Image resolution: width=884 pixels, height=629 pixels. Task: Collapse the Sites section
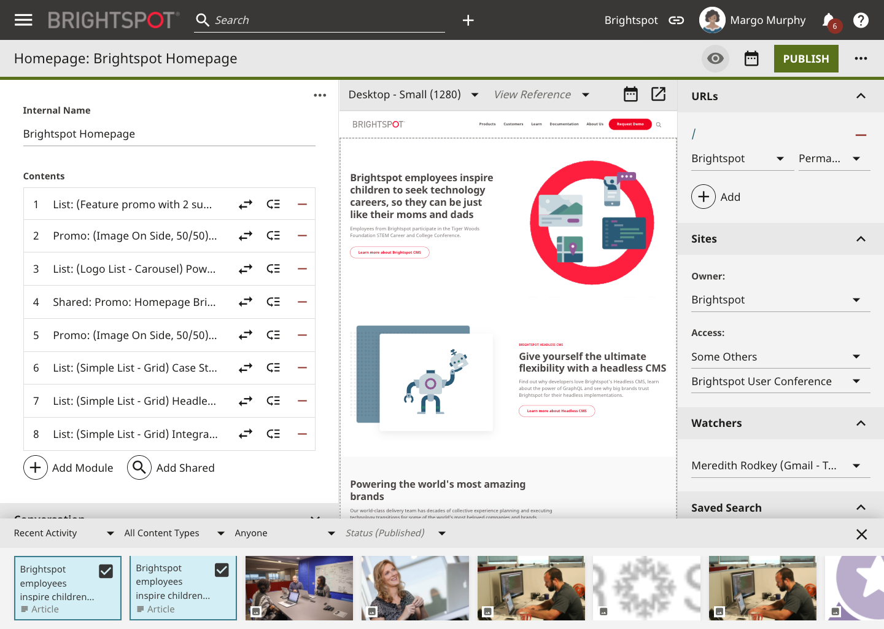(861, 239)
